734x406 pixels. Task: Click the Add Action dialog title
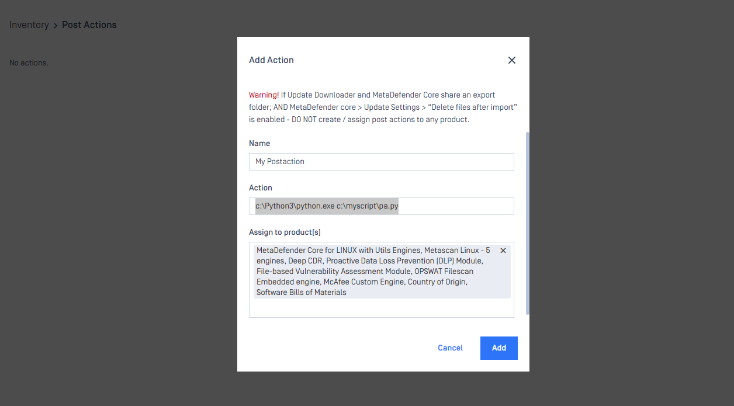[271, 60]
